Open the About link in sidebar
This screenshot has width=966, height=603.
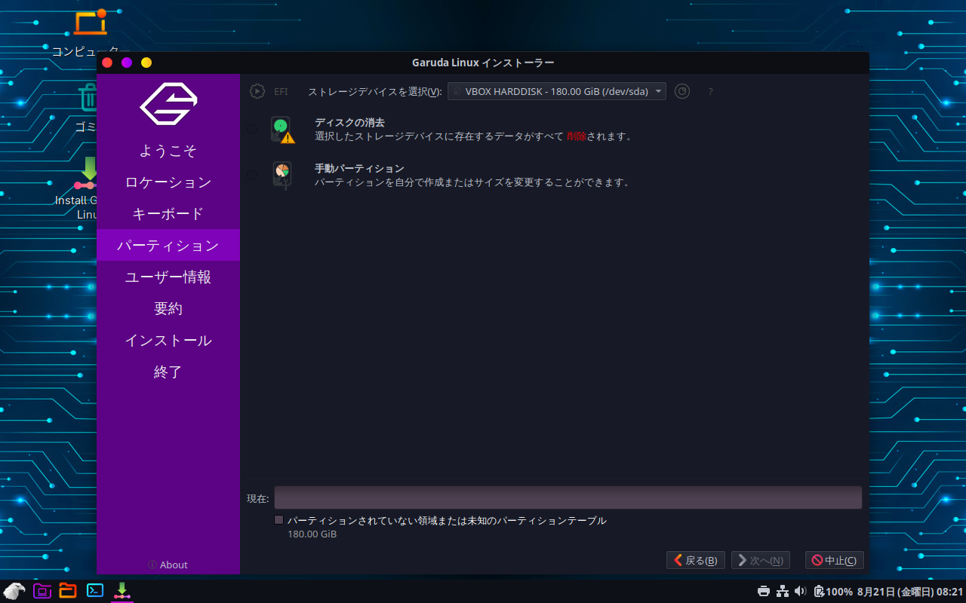pos(168,565)
